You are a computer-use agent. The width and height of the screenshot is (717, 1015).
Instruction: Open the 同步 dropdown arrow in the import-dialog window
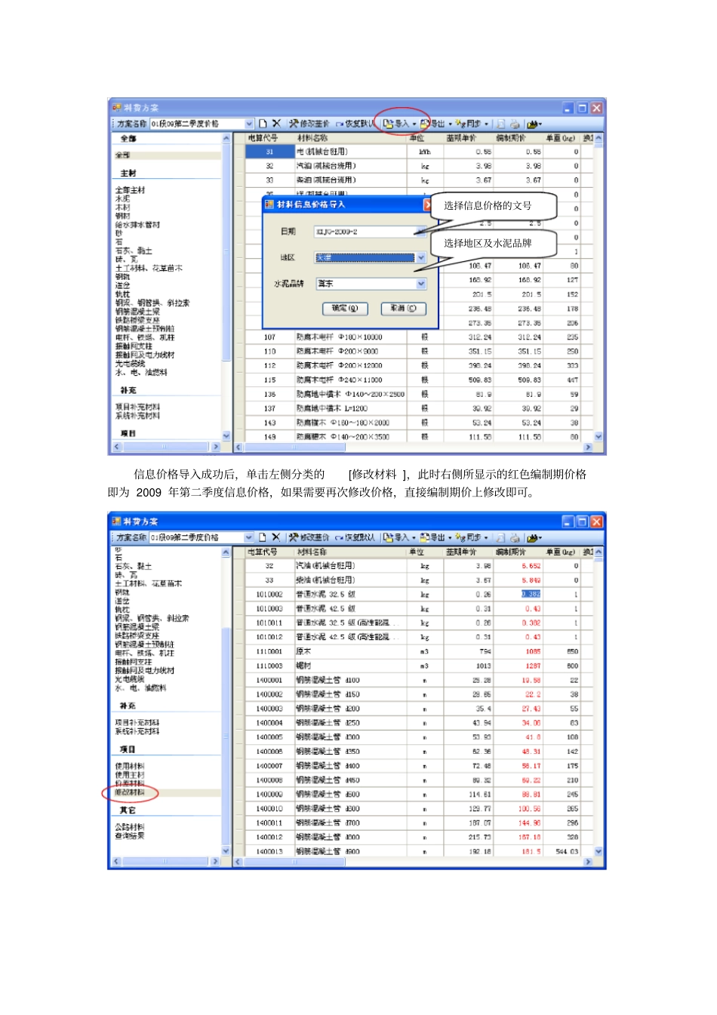pyautogui.click(x=487, y=124)
